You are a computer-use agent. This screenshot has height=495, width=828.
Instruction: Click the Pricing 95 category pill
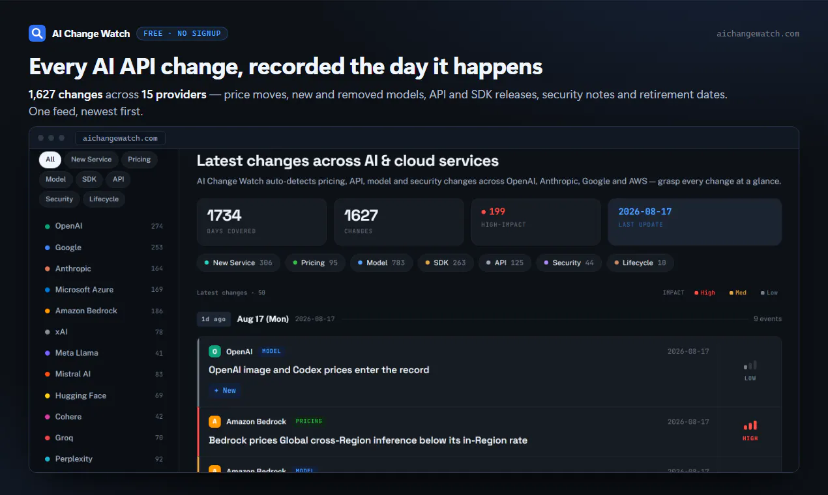click(x=316, y=262)
